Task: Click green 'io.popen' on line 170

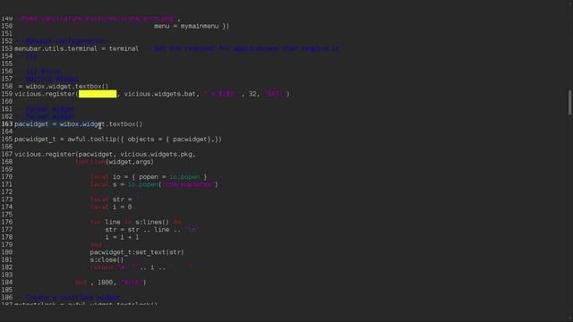Action: (x=184, y=177)
